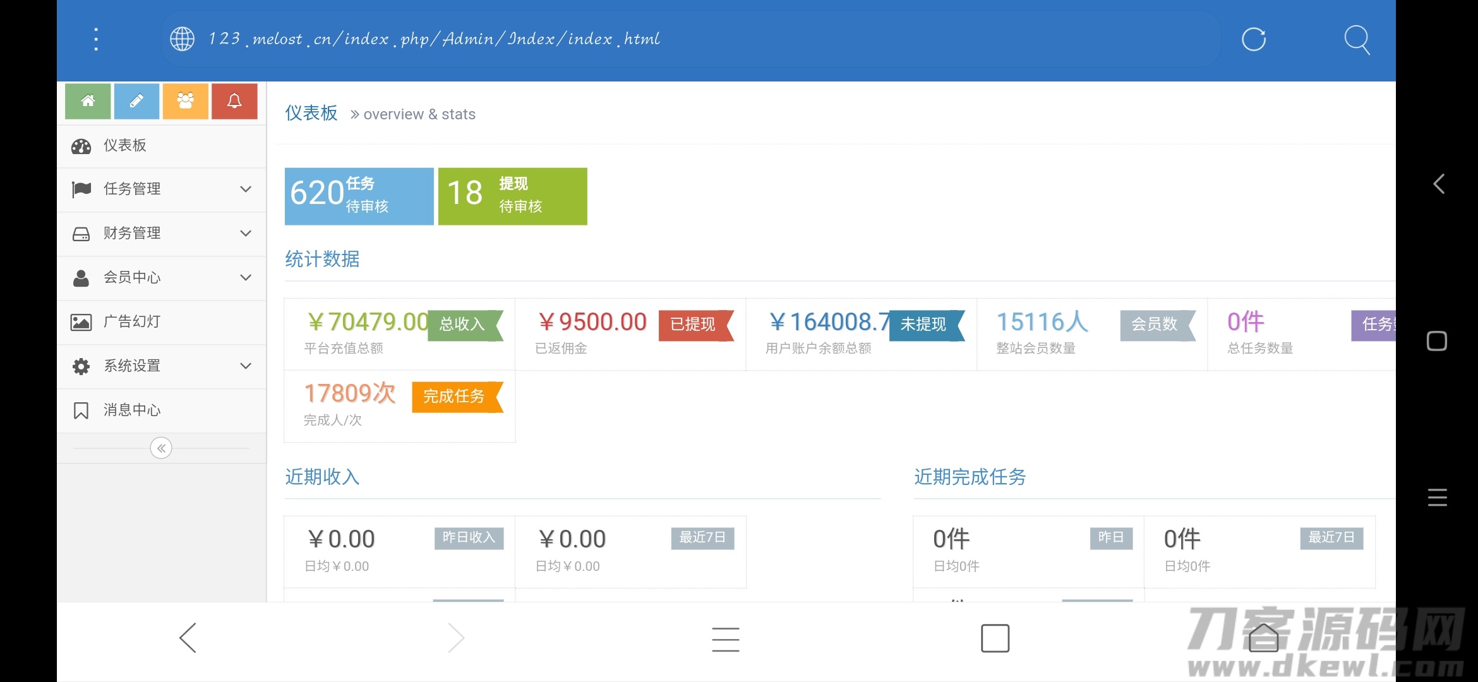Click the 广告幻灯 image icon in sidebar

(x=81, y=322)
